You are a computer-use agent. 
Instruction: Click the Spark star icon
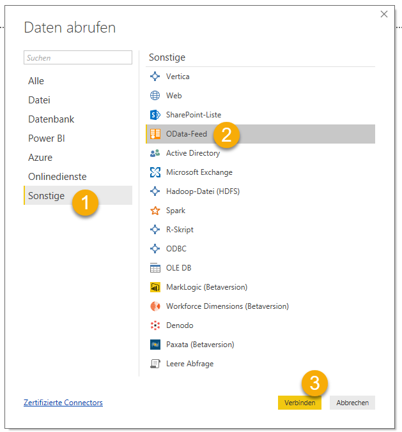point(155,211)
